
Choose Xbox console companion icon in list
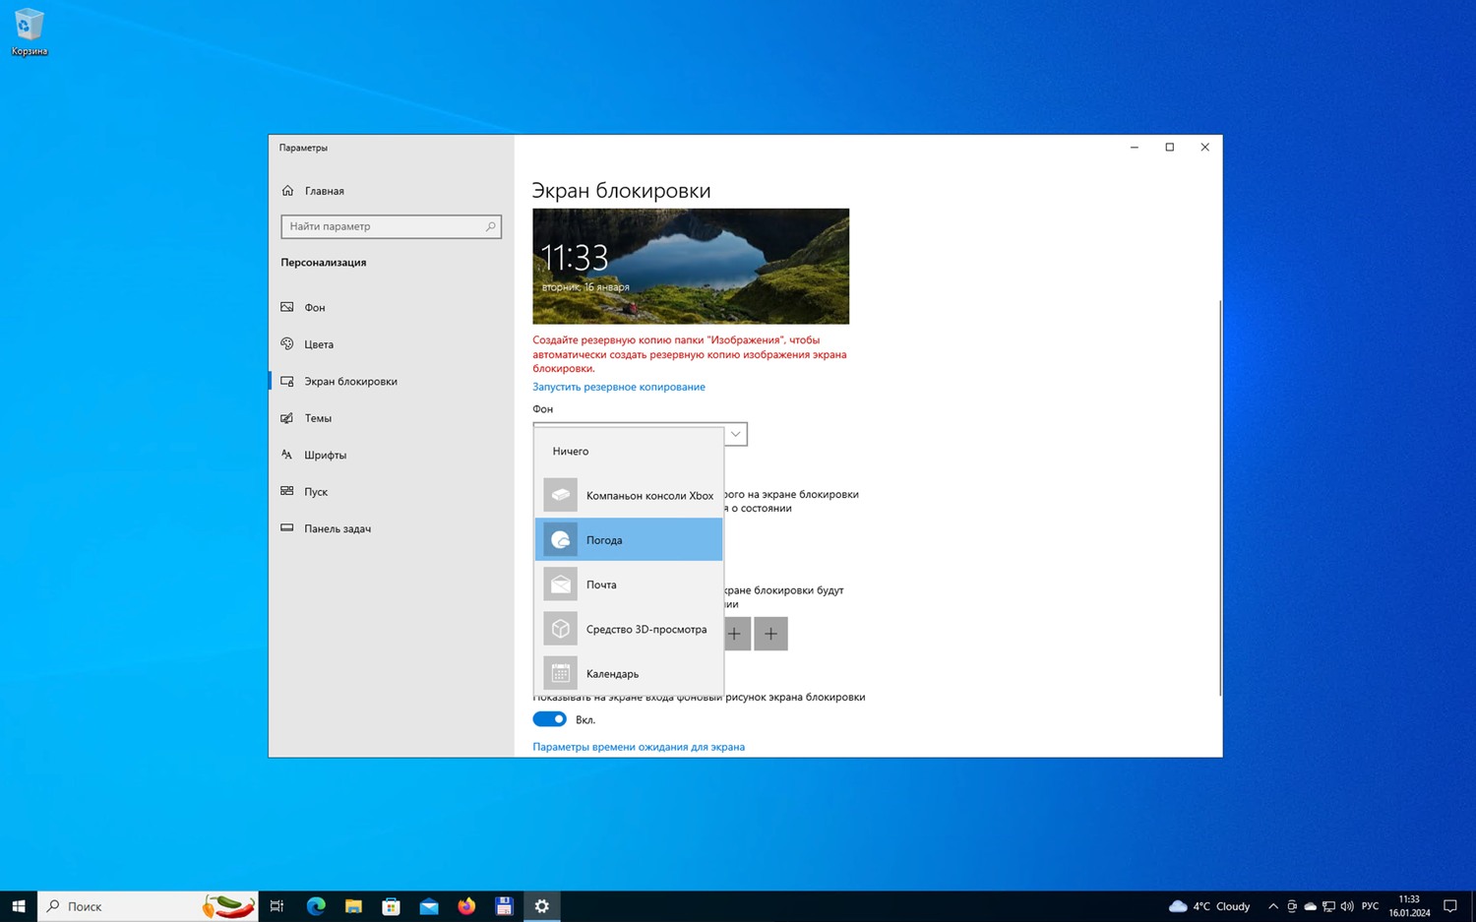(x=560, y=495)
